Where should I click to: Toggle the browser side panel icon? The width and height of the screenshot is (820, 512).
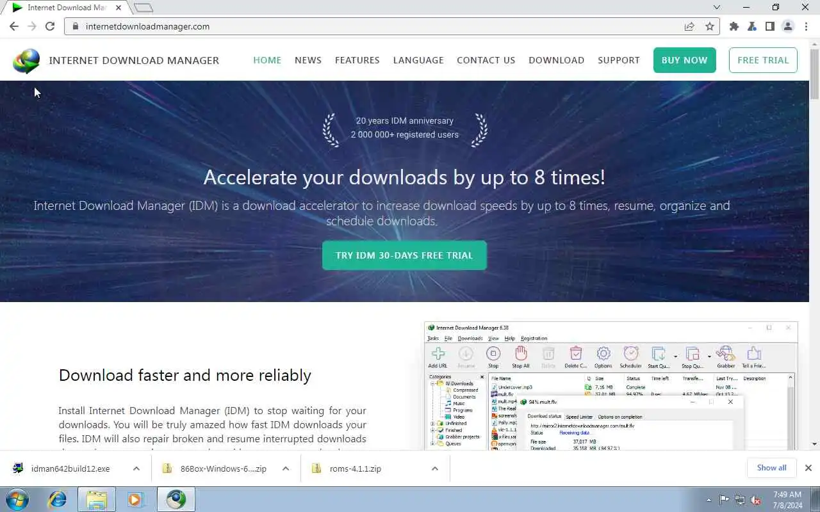[770, 26]
